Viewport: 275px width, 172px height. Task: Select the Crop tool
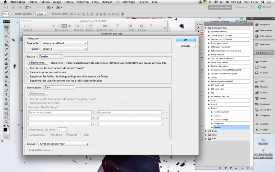(6, 45)
